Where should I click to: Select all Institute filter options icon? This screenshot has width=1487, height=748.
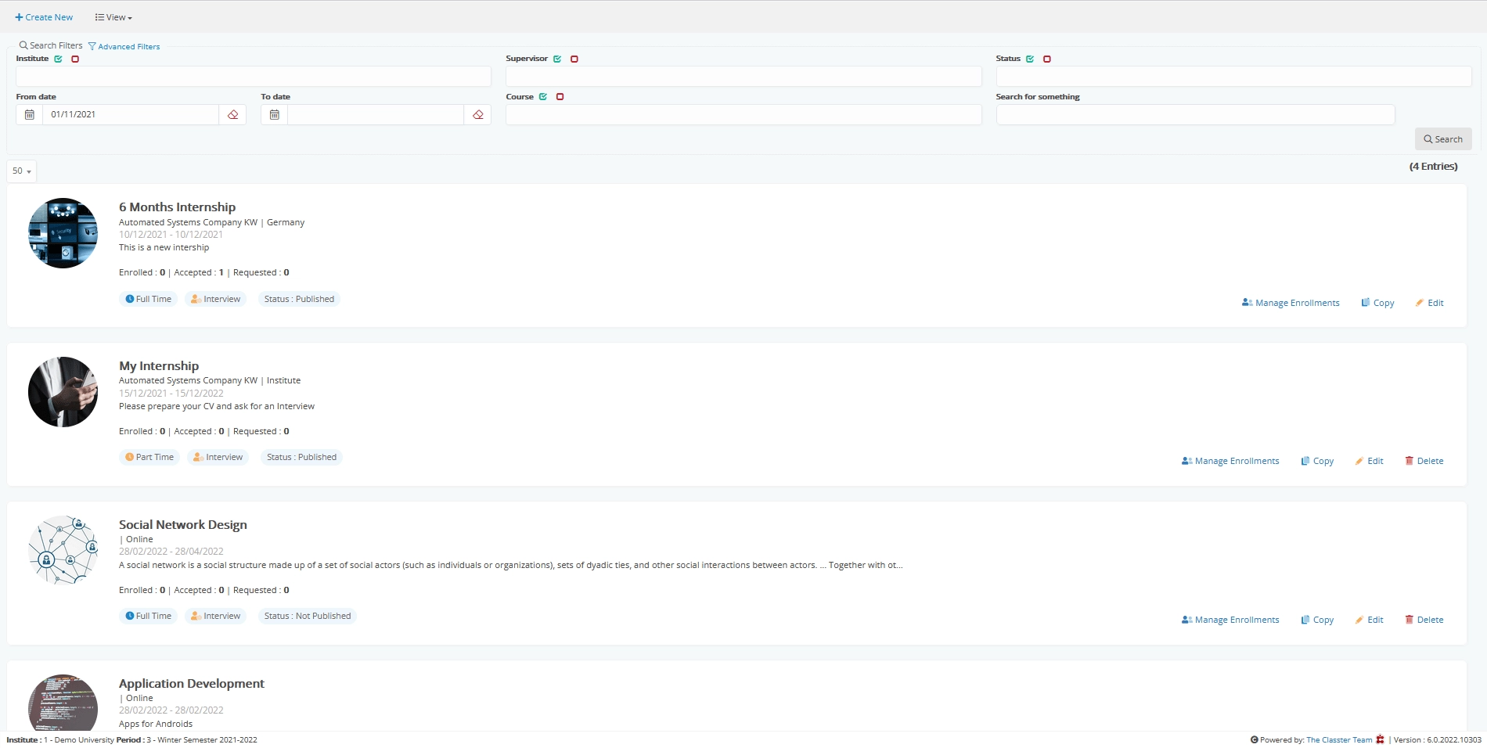click(x=59, y=59)
